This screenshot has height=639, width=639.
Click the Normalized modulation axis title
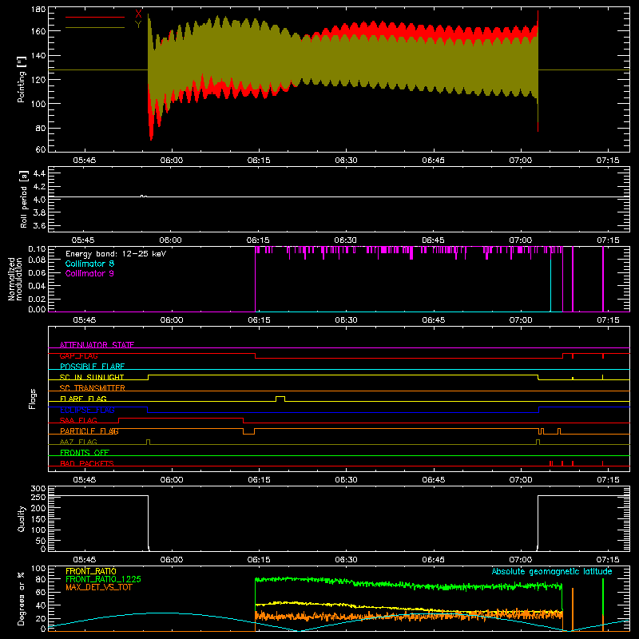(x=15, y=279)
